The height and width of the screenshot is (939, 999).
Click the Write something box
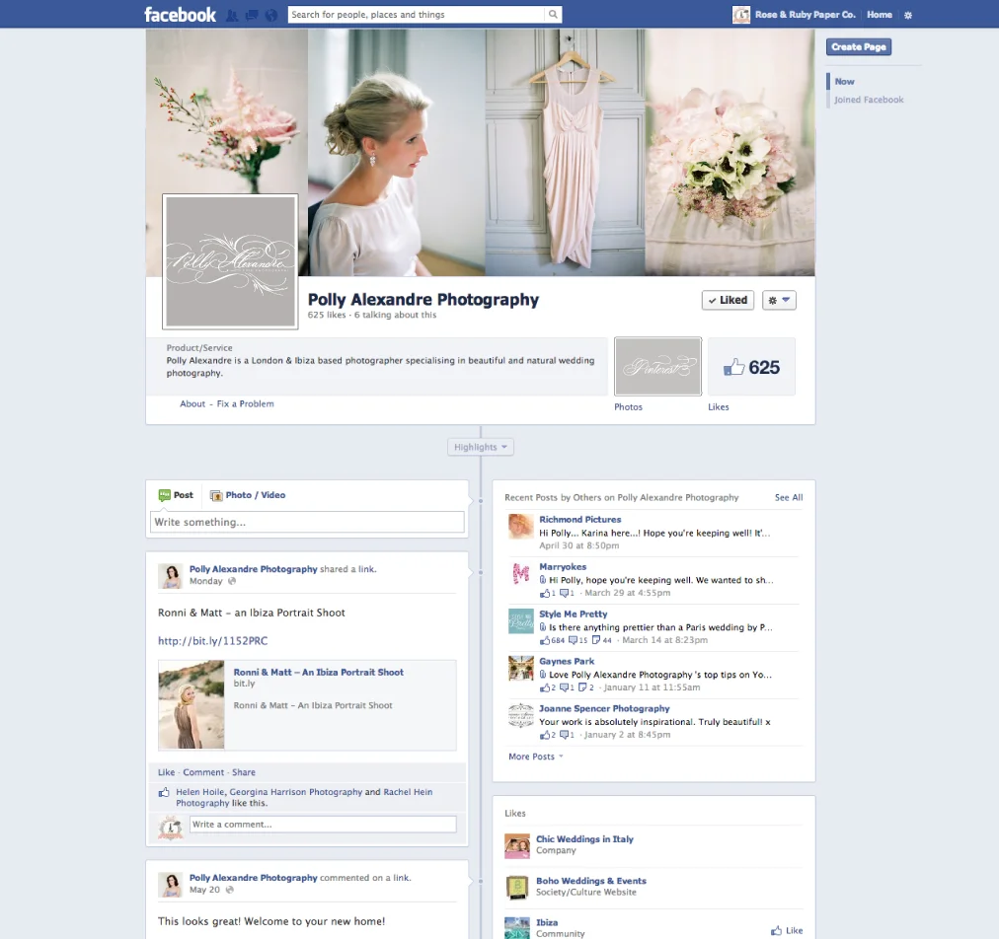(307, 522)
